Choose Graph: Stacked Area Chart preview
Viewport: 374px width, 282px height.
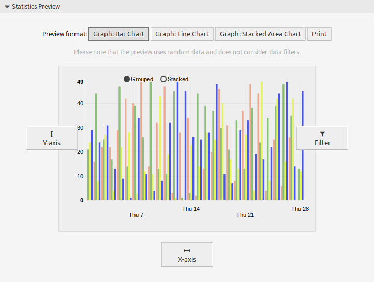click(x=260, y=34)
